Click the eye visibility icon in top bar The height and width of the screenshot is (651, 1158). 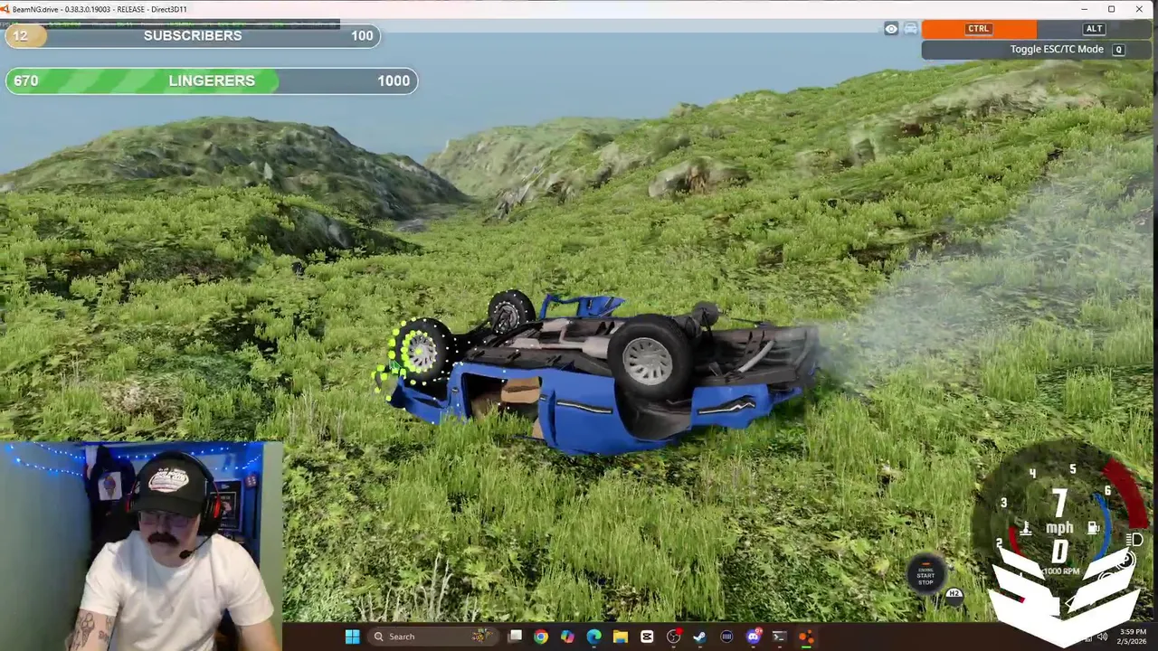tap(891, 29)
